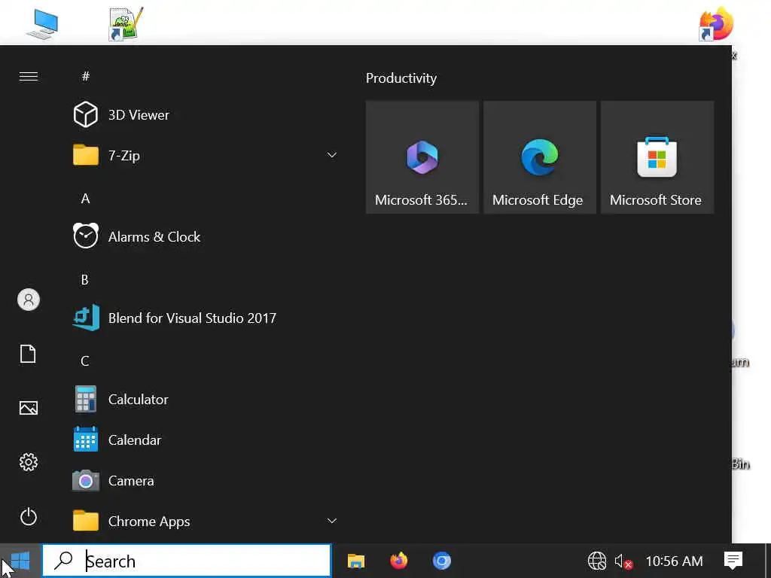This screenshot has height=578, width=771.
Task: Open Documents from Start sidebar
Action: tap(29, 354)
